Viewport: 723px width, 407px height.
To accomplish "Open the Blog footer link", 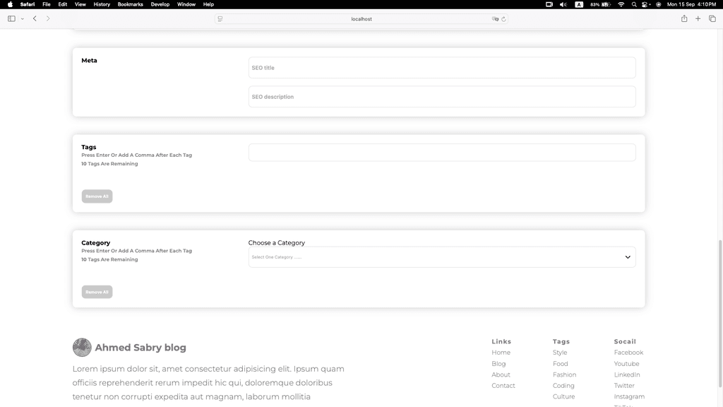I will (x=498, y=364).
